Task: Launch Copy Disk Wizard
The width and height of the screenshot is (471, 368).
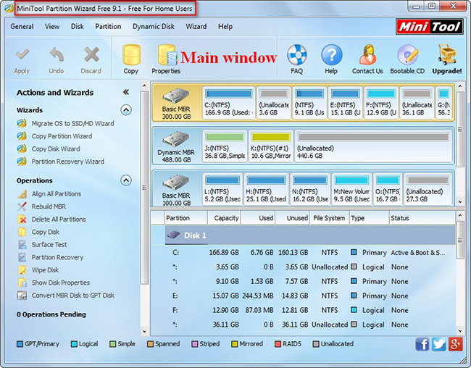Action: coord(56,149)
